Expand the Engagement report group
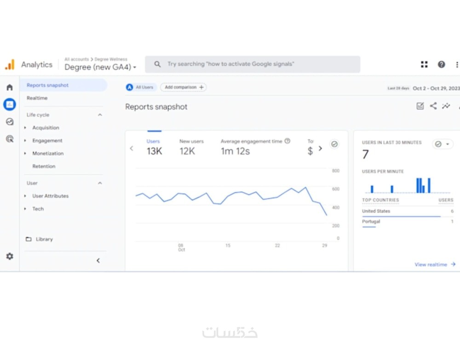The height and width of the screenshot is (345, 460). pos(25,140)
